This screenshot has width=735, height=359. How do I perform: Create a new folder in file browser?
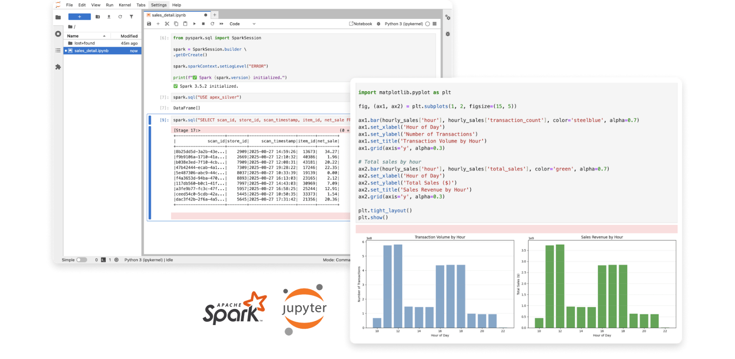(x=97, y=17)
